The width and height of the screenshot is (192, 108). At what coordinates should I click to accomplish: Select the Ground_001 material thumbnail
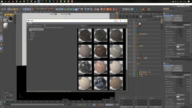pyautogui.click(x=100, y=51)
